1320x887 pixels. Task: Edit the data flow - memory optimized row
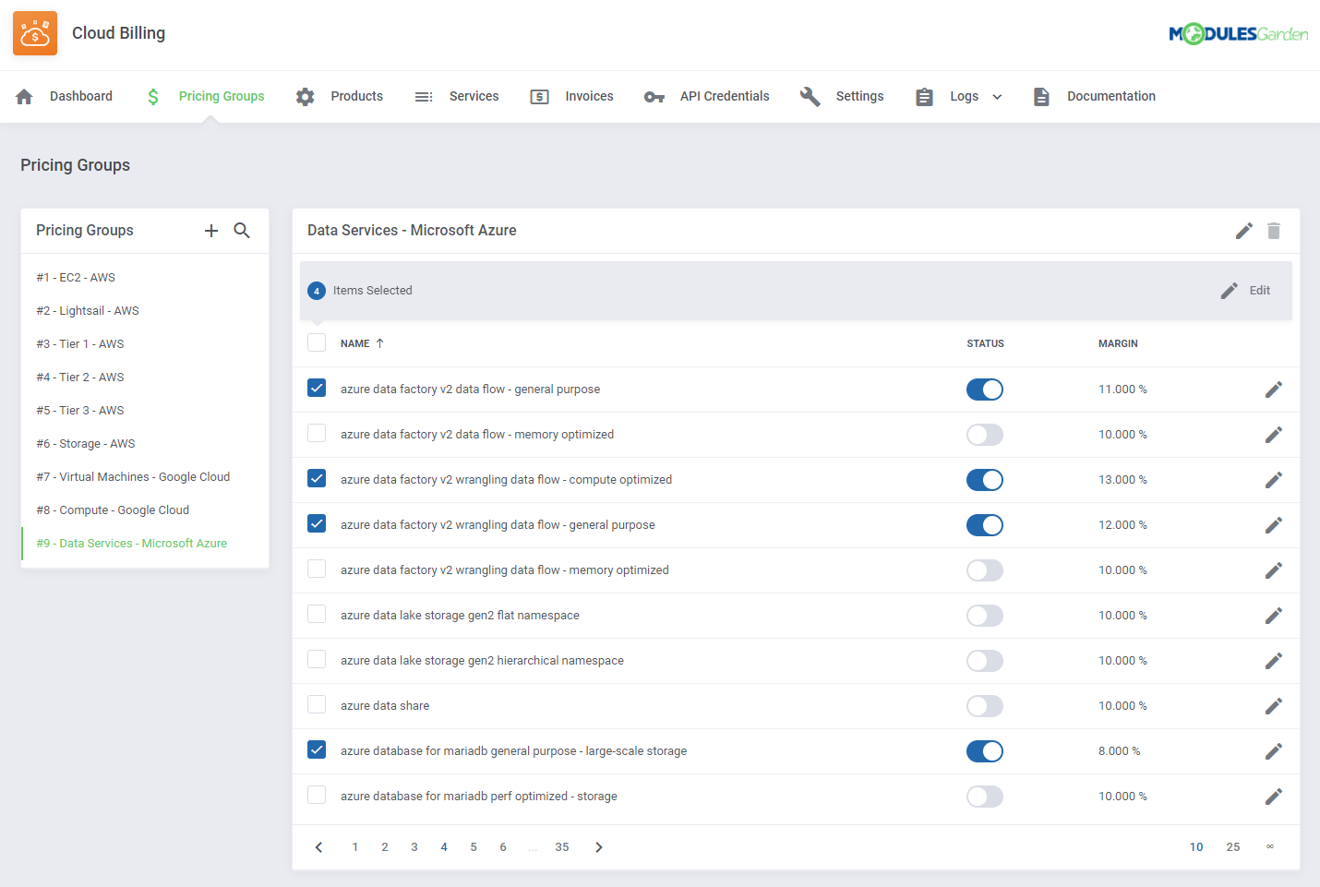pyautogui.click(x=1274, y=435)
